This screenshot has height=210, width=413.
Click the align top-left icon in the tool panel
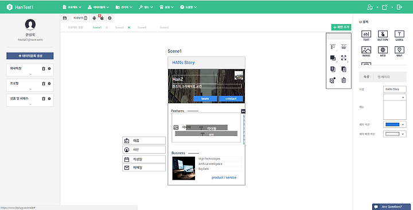[x=333, y=47]
